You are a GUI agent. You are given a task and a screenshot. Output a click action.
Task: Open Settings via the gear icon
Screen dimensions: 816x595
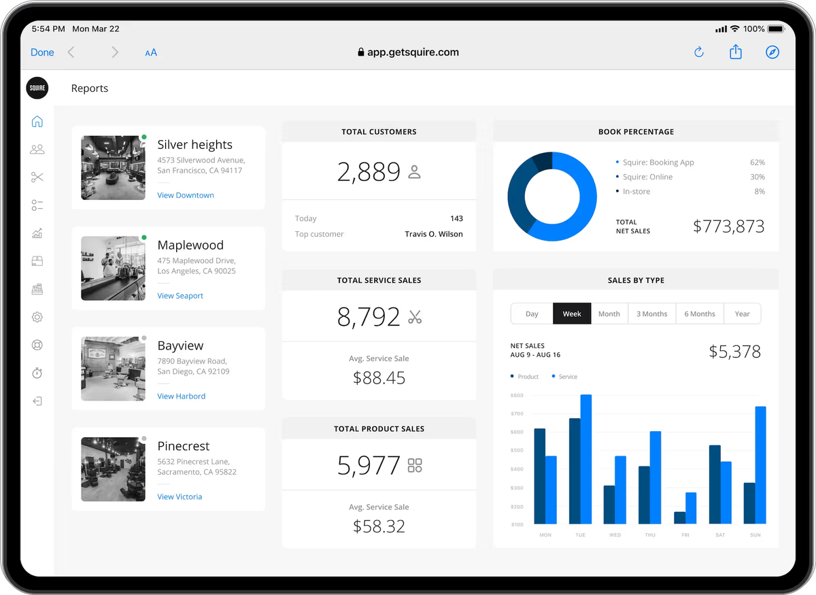pyautogui.click(x=37, y=317)
